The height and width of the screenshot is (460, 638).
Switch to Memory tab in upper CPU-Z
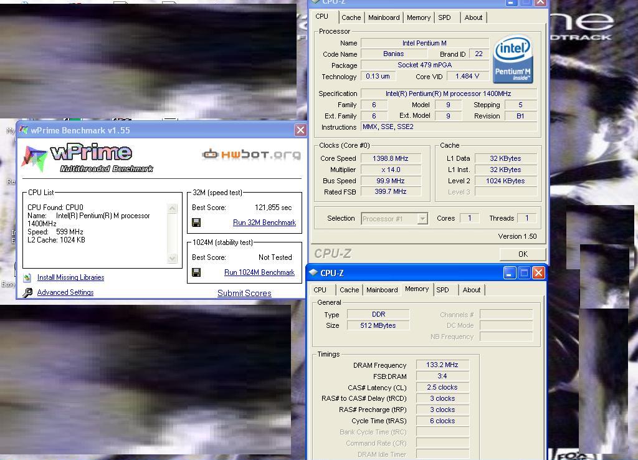click(x=418, y=17)
